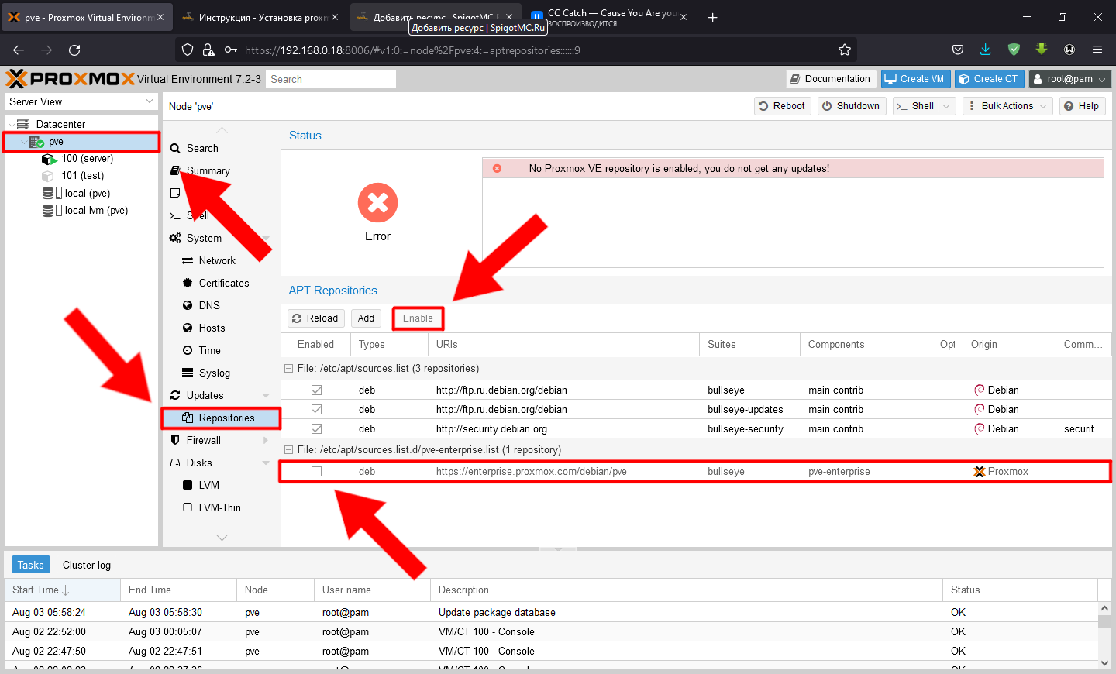This screenshot has width=1116, height=674.
Task: Collapse the Updates submenu arrow
Action: click(x=266, y=395)
